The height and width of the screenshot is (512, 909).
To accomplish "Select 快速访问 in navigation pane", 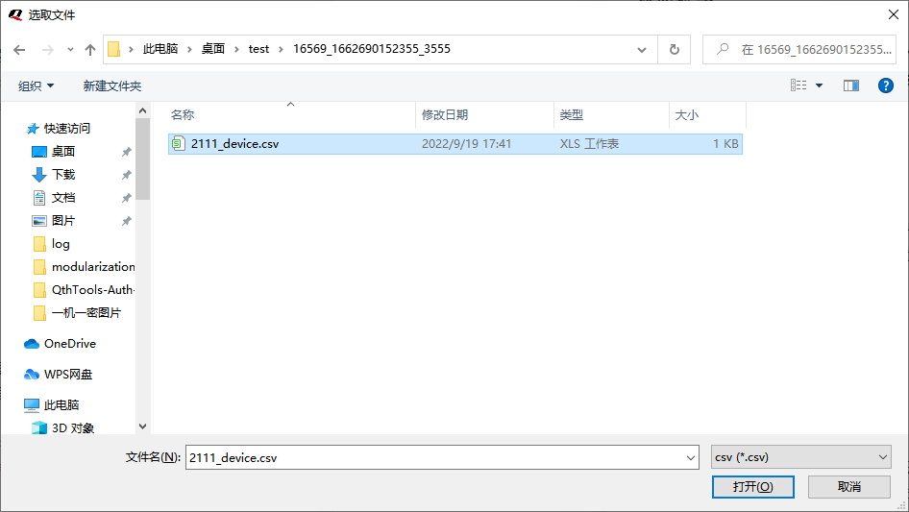I will click(x=59, y=128).
